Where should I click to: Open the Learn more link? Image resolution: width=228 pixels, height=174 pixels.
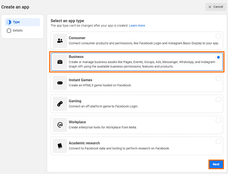pos(137,26)
